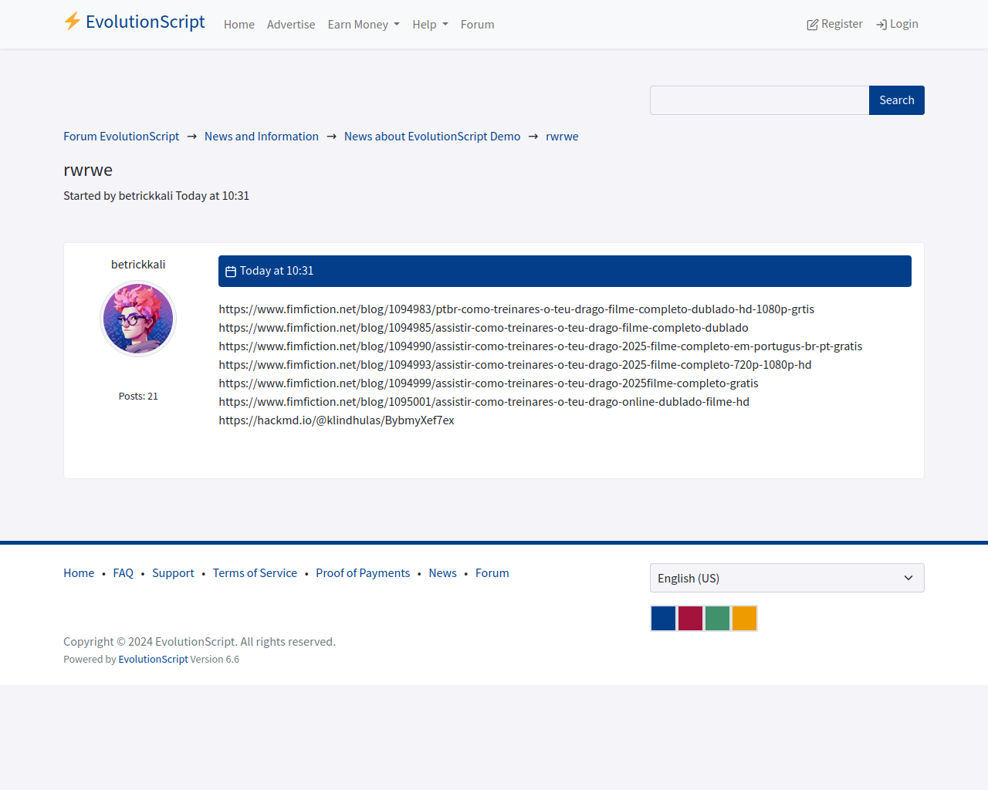This screenshot has width=988, height=790.
Task: Click the fimfiction blog 1094985 URL text
Action: [x=483, y=328]
